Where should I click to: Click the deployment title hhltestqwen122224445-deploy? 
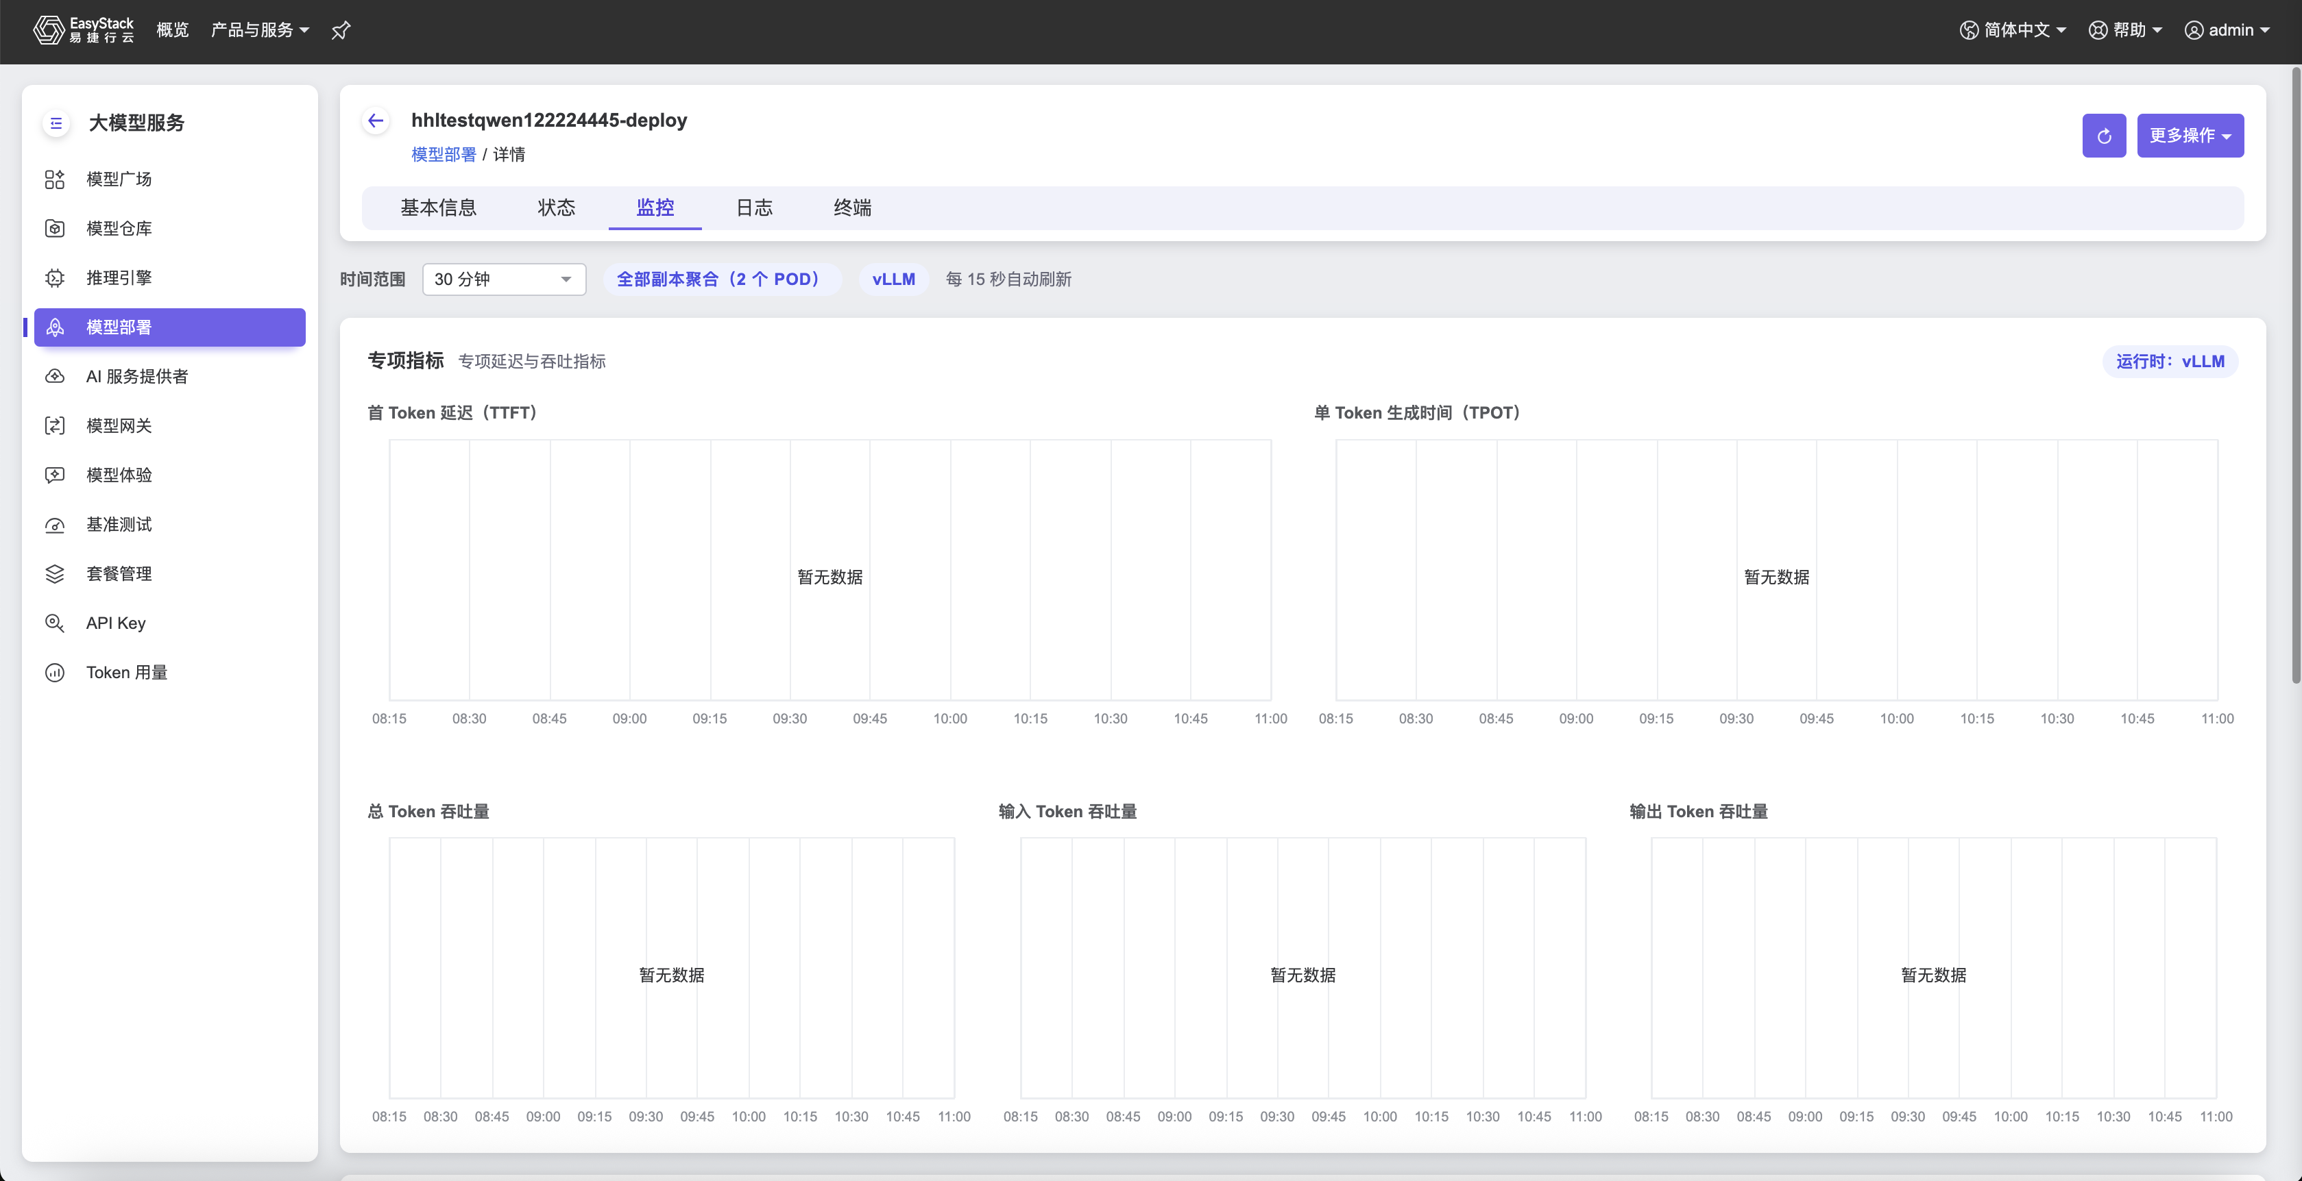click(x=548, y=121)
